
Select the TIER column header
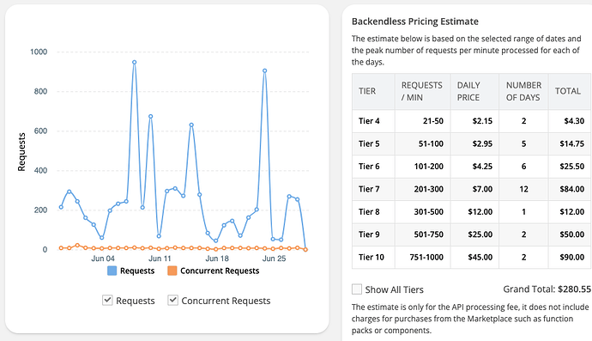pyautogui.click(x=373, y=91)
